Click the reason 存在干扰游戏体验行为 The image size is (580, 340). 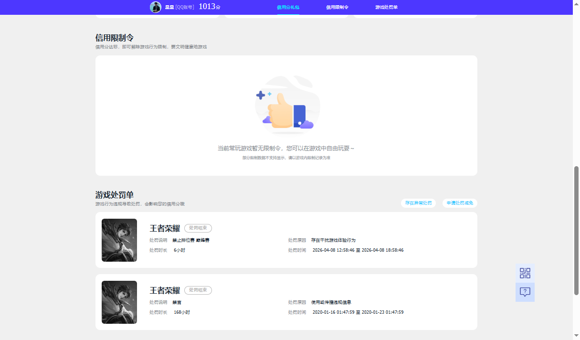[333, 240]
